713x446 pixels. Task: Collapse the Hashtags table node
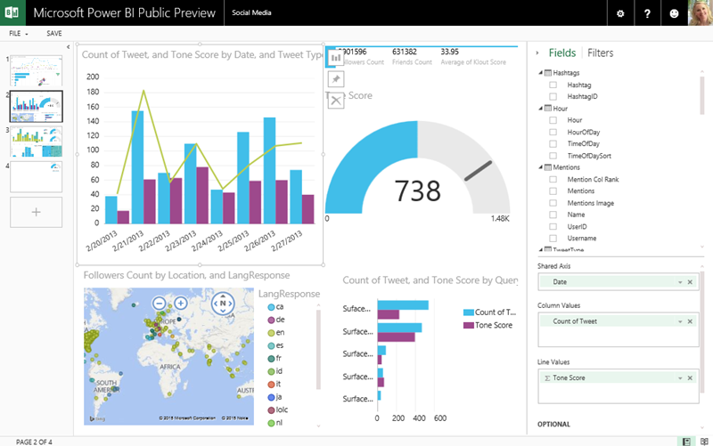pos(541,73)
